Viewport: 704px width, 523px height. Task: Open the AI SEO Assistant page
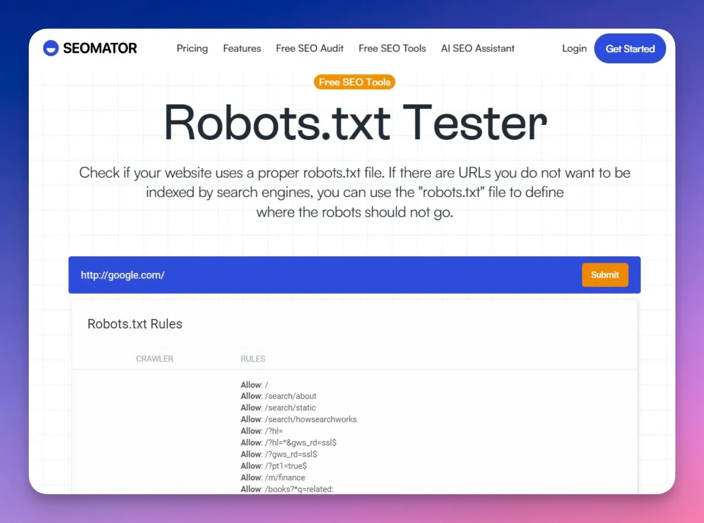(x=477, y=48)
